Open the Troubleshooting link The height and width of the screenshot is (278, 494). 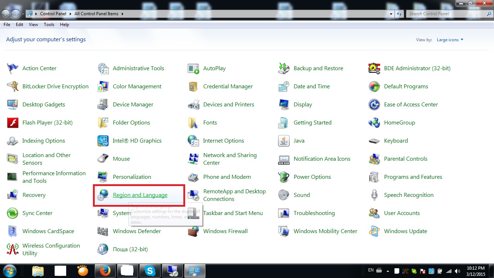(x=314, y=213)
